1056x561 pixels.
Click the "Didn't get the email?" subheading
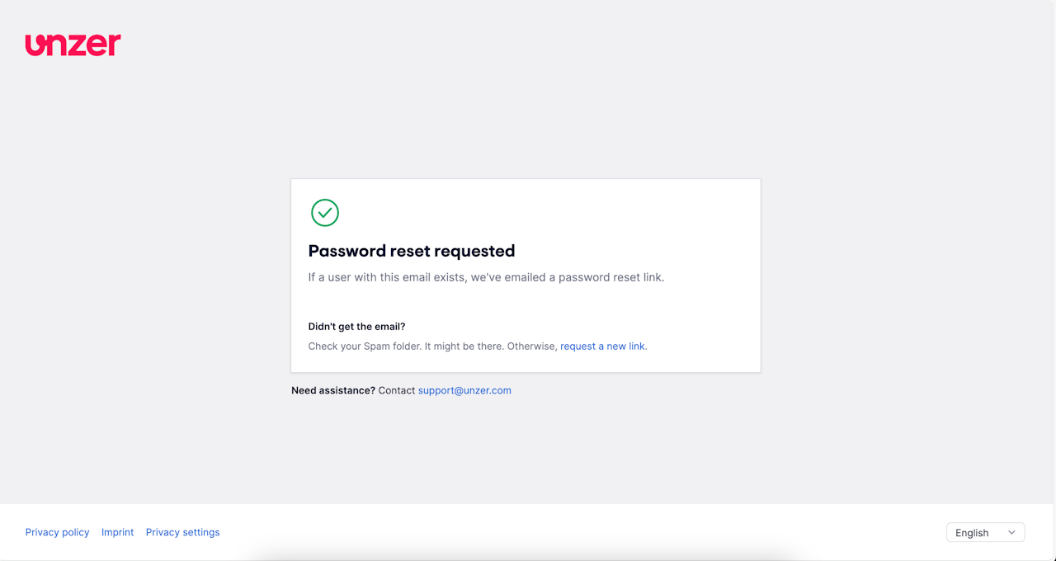[x=356, y=327]
